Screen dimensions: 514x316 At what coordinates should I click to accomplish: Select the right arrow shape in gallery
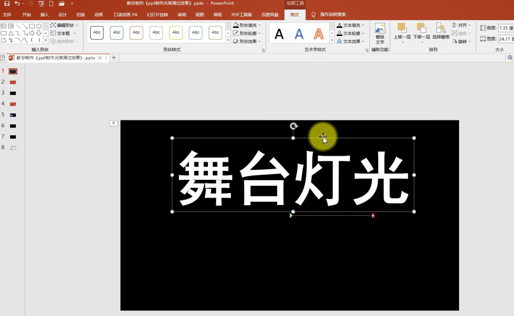(32, 33)
